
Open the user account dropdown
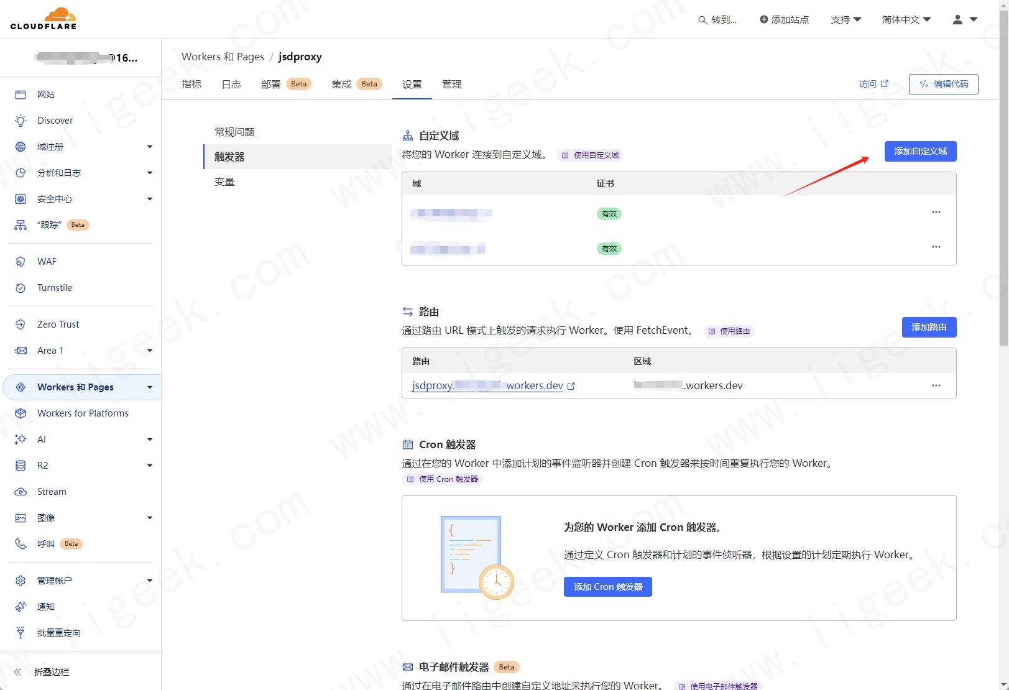[x=965, y=20]
